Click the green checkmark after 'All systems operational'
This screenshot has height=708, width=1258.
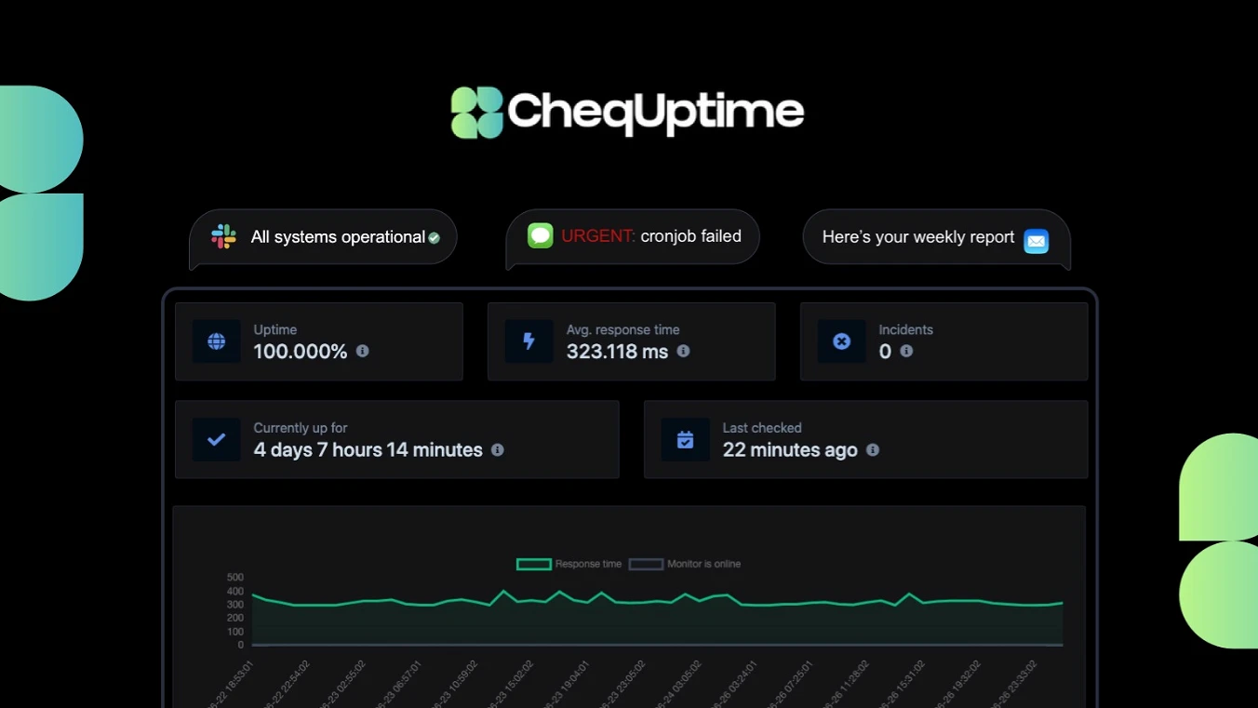[434, 238]
